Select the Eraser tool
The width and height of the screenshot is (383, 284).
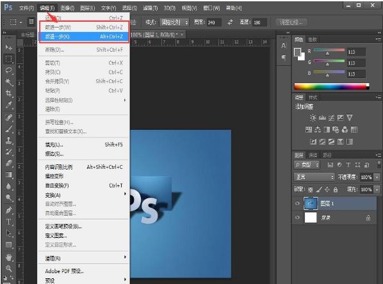[x=9, y=163]
